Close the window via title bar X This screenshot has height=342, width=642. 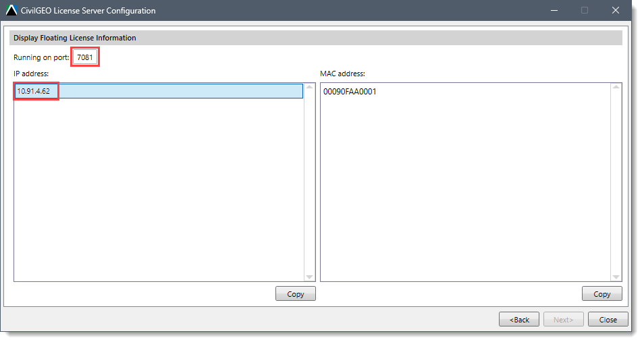pyautogui.click(x=616, y=10)
